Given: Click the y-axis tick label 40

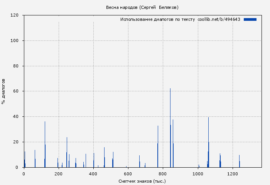Looking at the screenshot, I should (16, 117).
